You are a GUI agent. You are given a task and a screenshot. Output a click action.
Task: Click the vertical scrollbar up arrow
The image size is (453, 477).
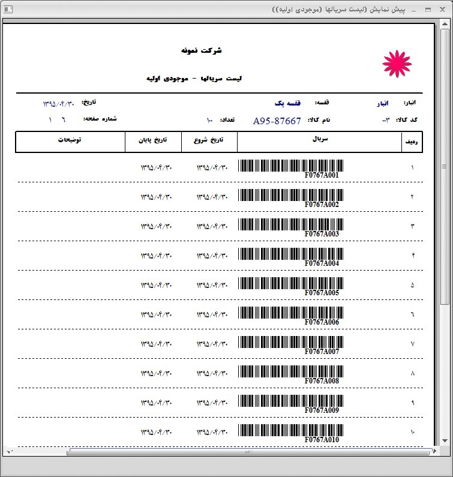(445, 23)
